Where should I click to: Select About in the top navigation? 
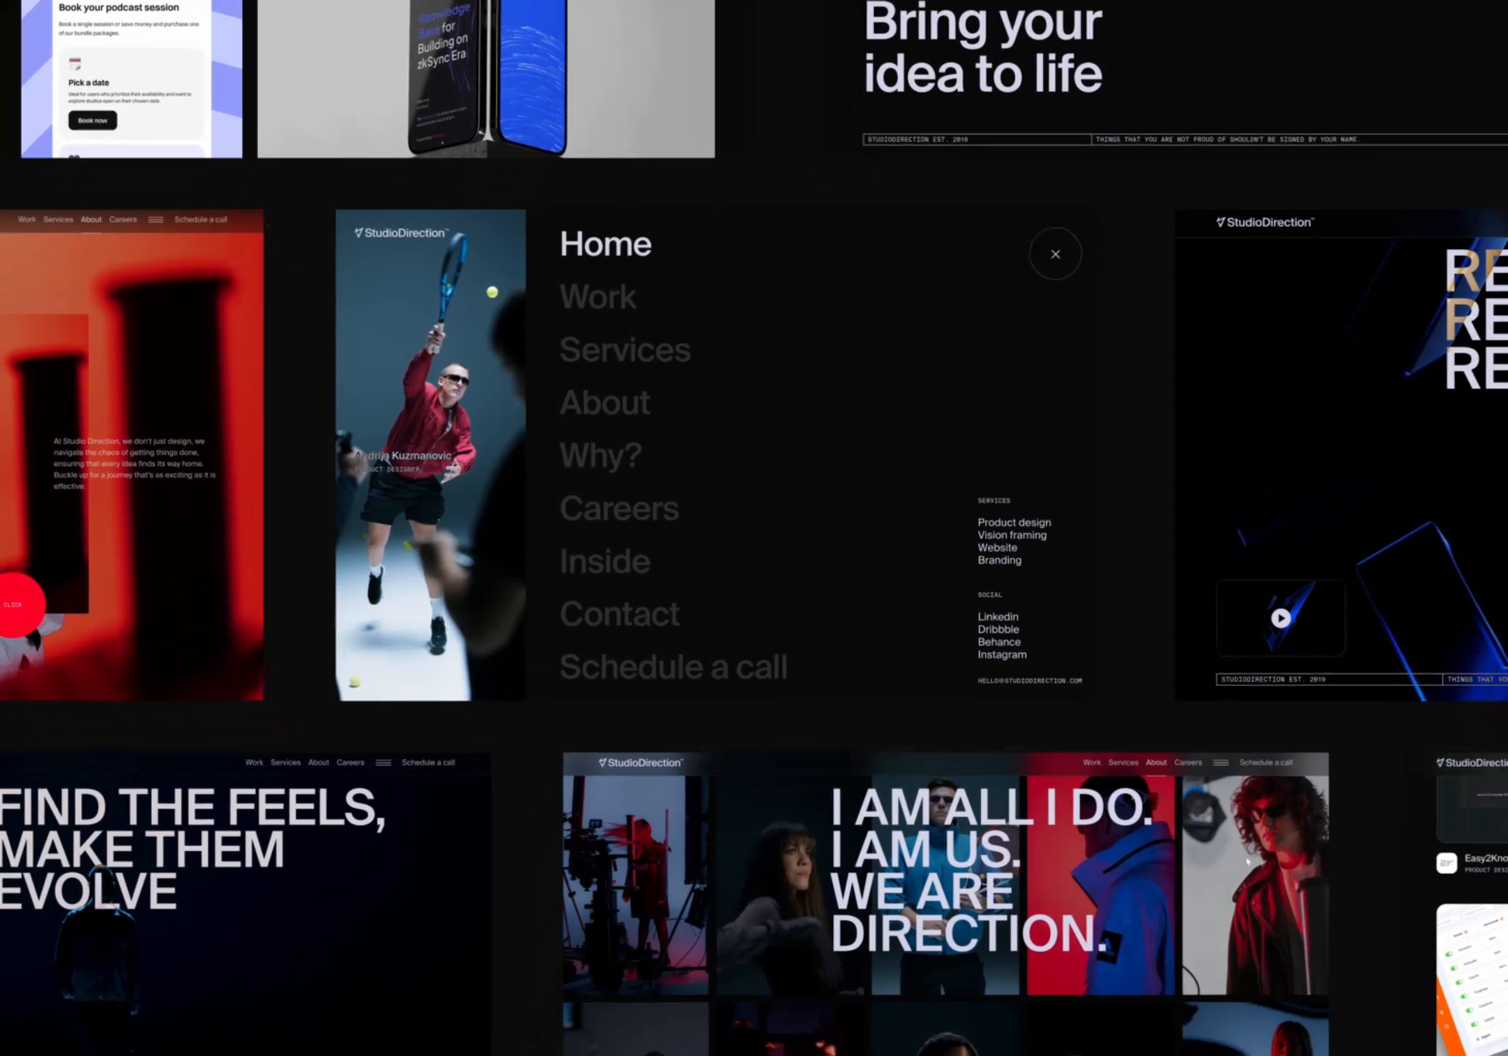[x=91, y=219]
